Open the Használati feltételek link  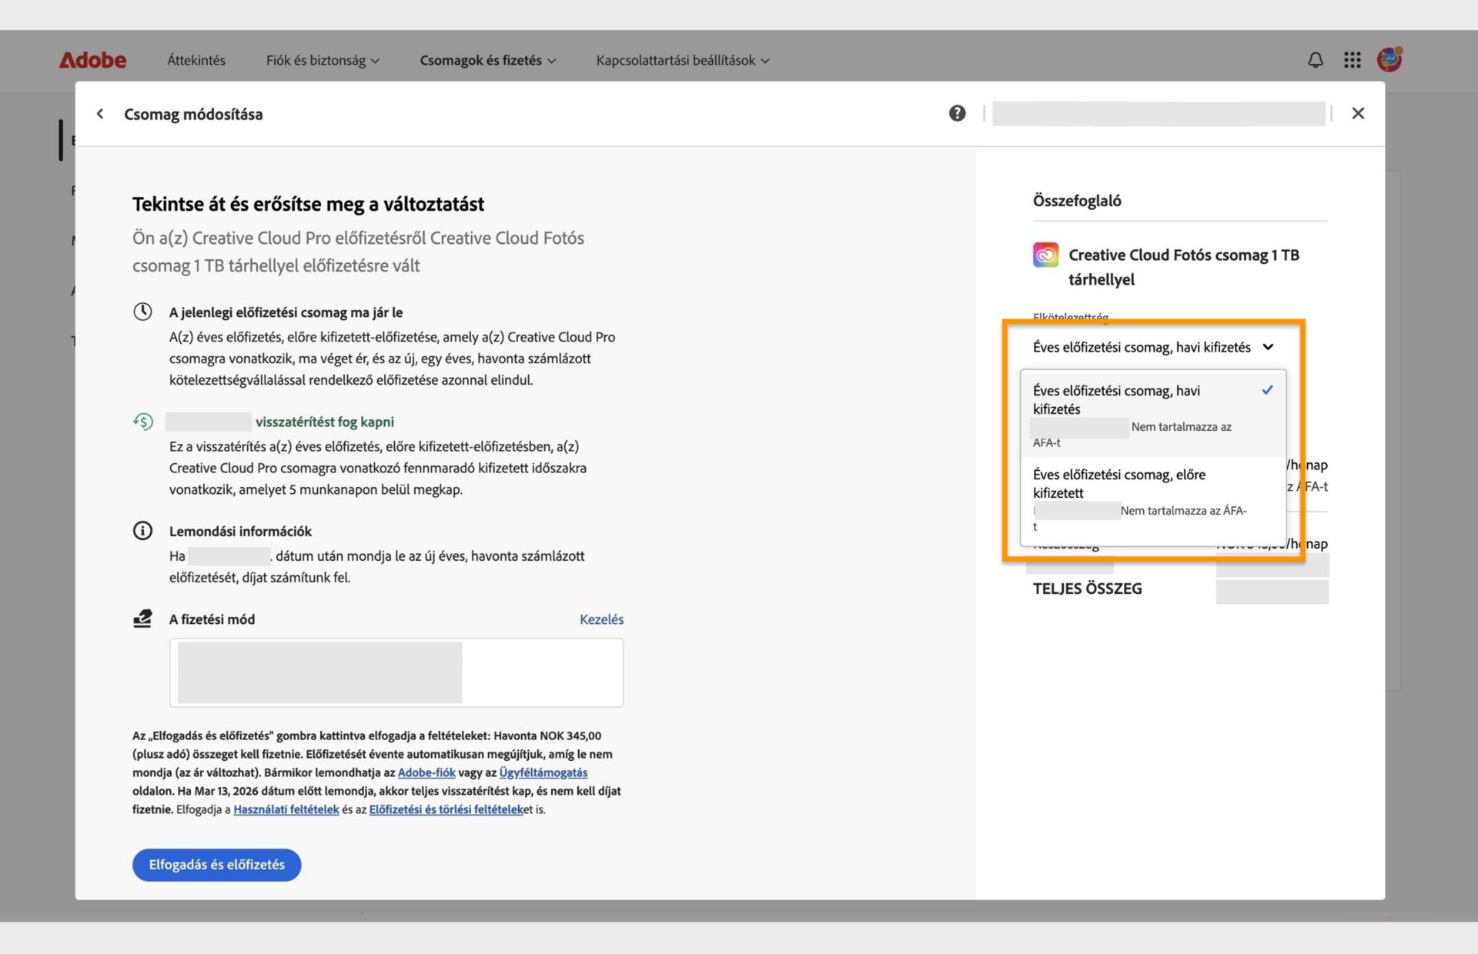pos(286,809)
